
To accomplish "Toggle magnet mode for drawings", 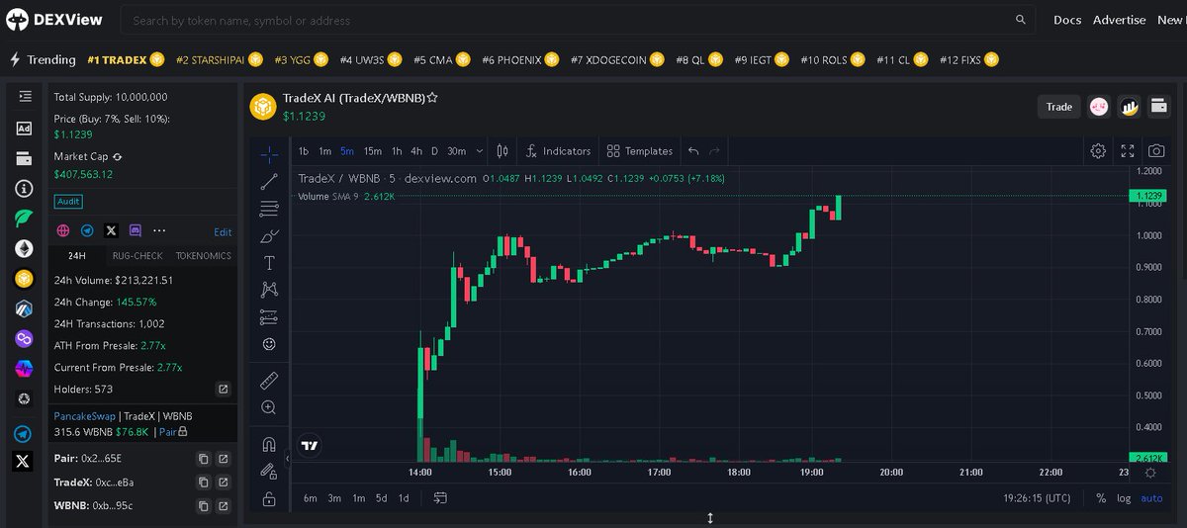I will pos(269,444).
